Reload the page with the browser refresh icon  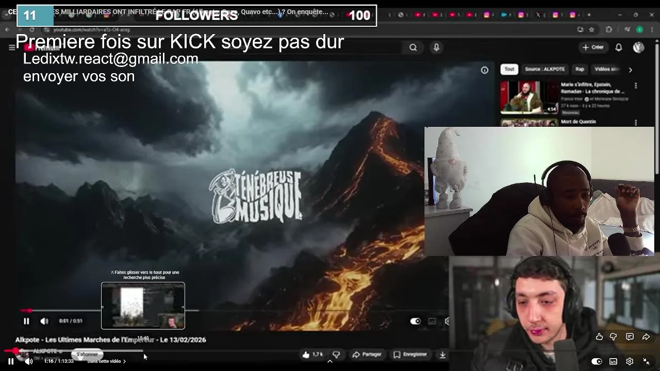point(32,30)
